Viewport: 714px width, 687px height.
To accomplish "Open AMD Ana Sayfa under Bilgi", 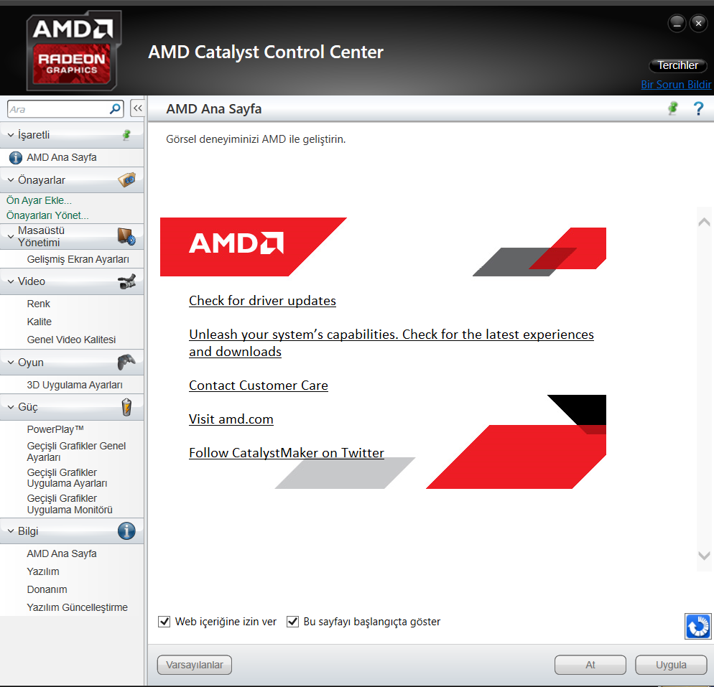I will pyautogui.click(x=62, y=553).
